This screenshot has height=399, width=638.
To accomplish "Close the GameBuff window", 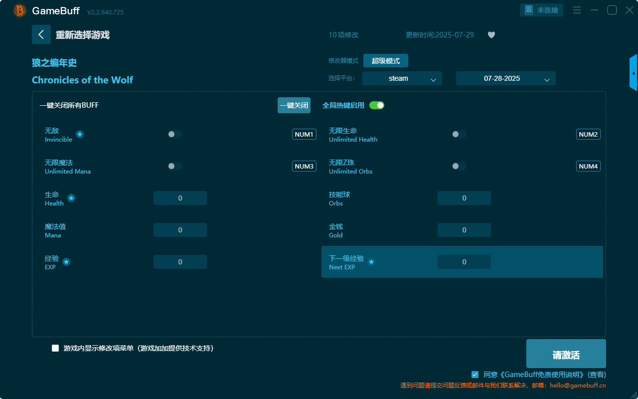I will pos(630,10).
